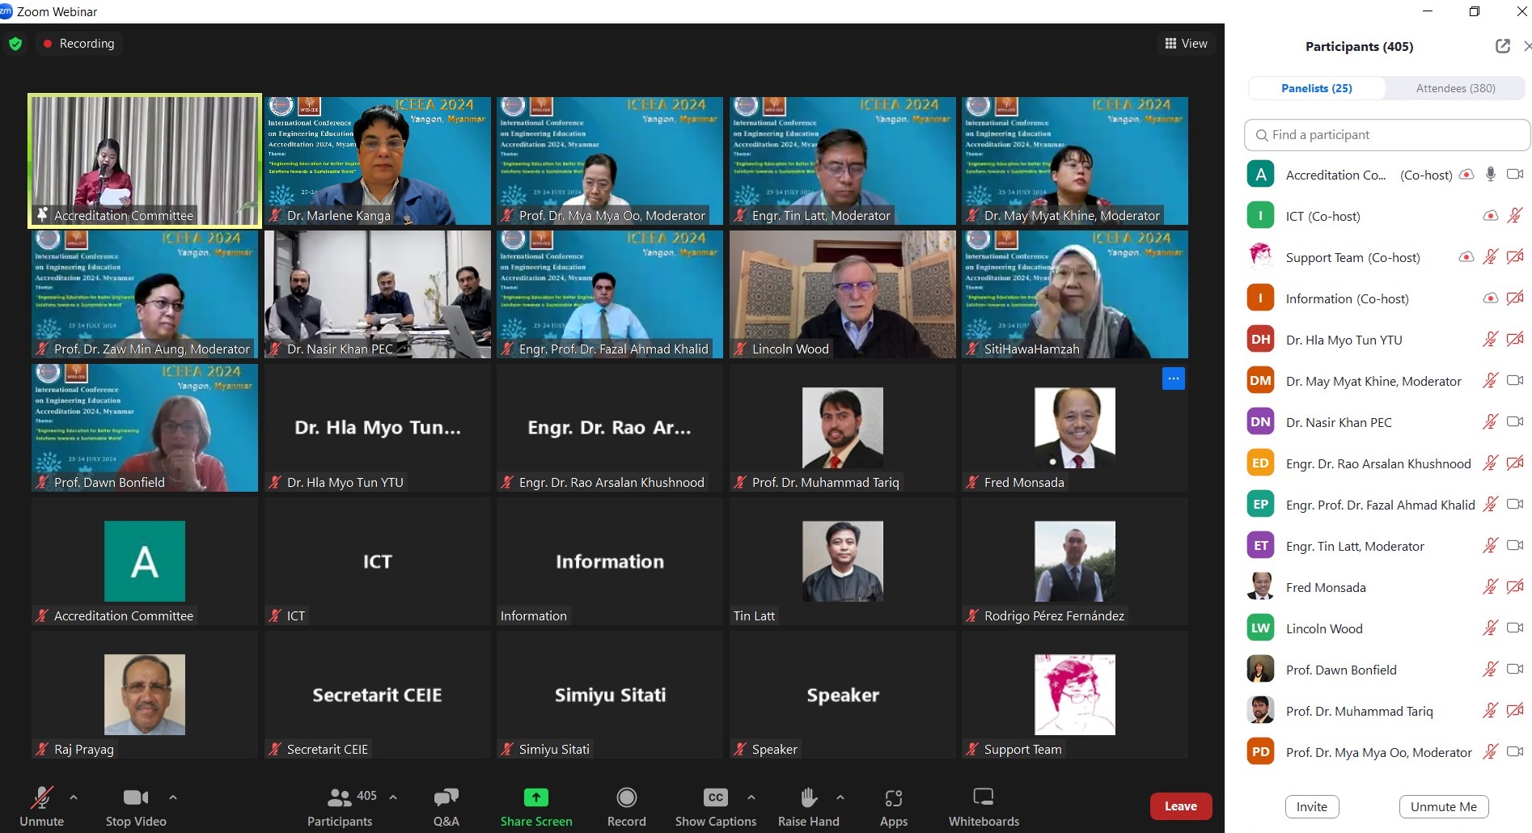Open the Apps menu icon

(x=893, y=798)
